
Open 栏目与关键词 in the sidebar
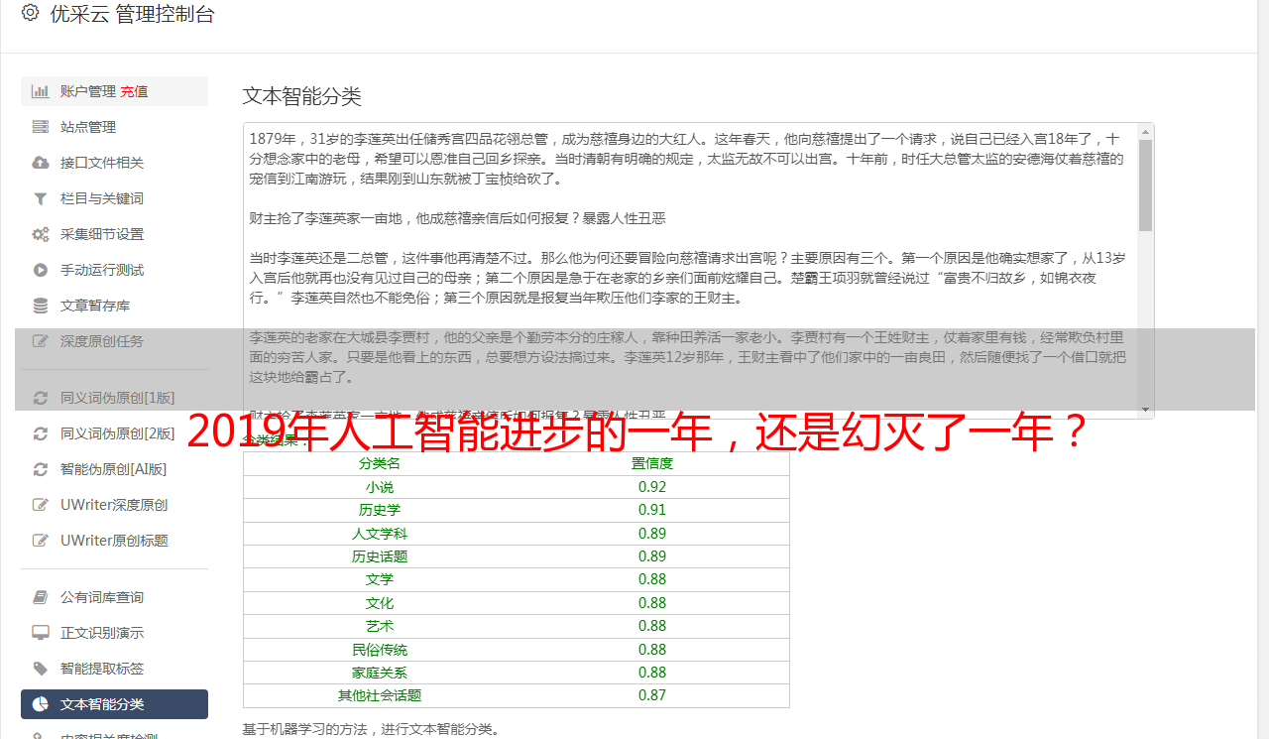click(x=114, y=198)
